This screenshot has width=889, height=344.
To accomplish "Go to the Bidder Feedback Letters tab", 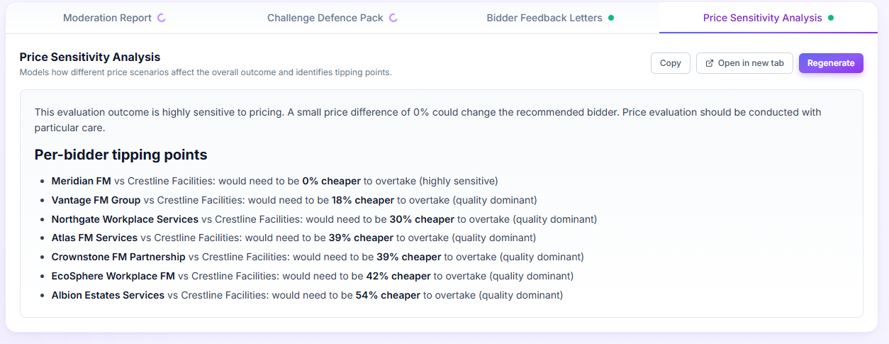I will pos(544,18).
